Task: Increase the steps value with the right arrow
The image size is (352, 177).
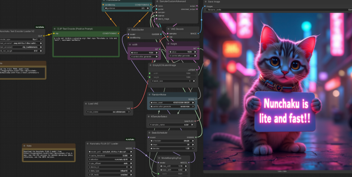Action: [193, 145]
